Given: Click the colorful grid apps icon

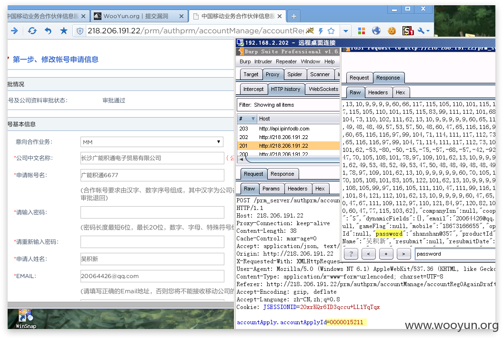Looking at the screenshot, I should click(362, 31).
